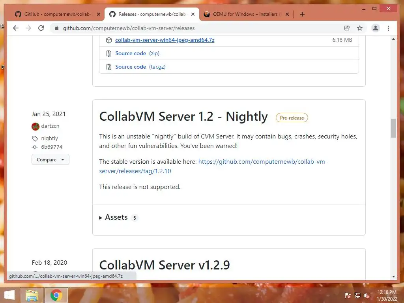Click dartzcn's avatar image
The image size is (404, 303).
coord(35,126)
